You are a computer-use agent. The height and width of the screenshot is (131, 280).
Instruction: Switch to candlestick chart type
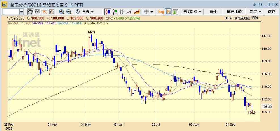[107, 12]
